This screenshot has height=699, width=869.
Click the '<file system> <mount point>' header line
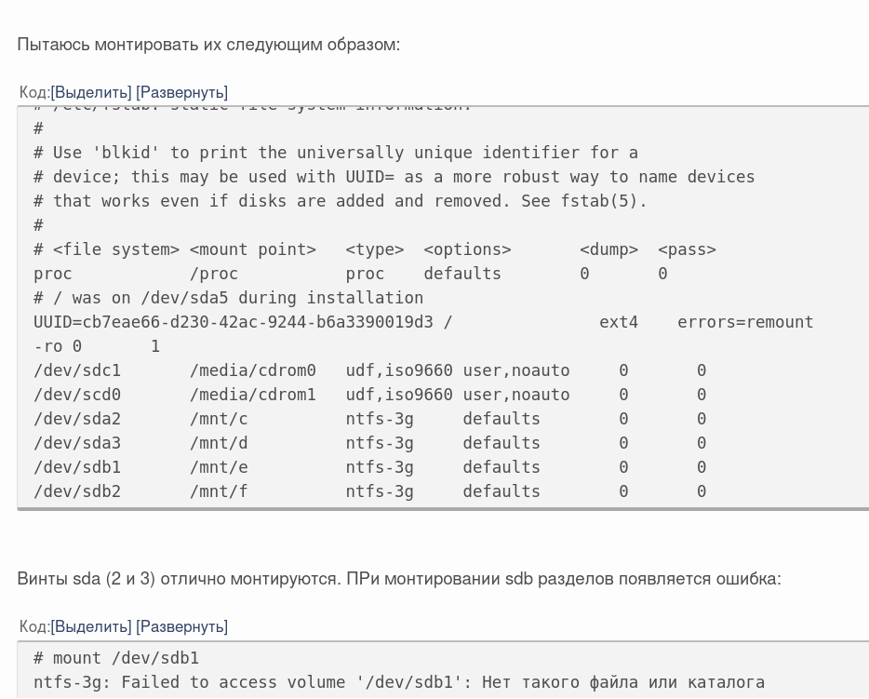point(374,249)
